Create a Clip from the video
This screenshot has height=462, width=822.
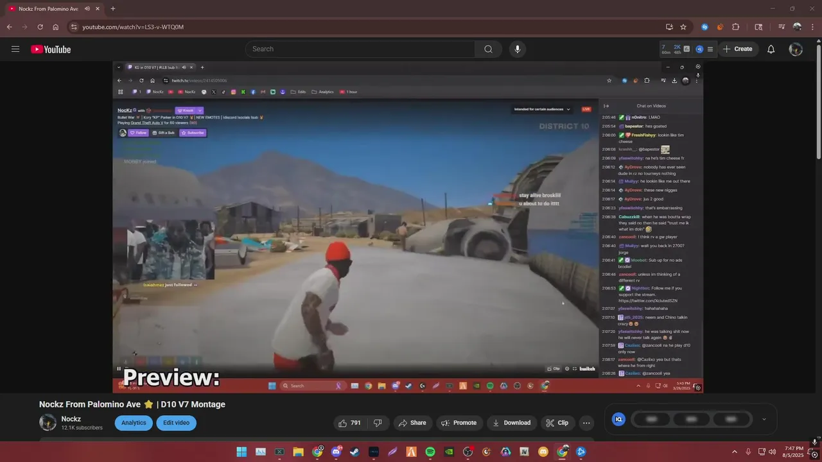point(557,423)
